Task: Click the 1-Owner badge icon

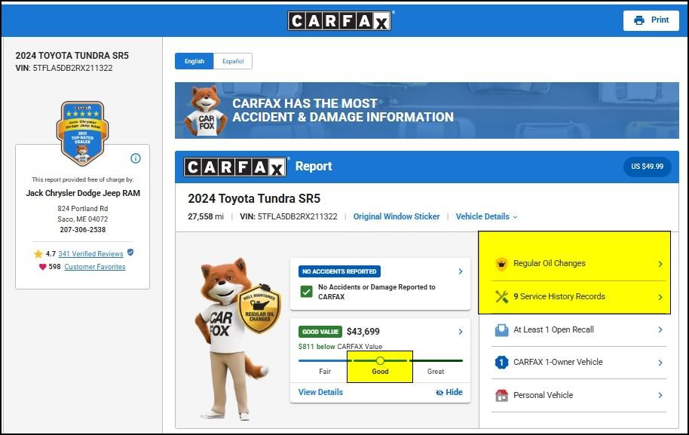Action: click(x=501, y=362)
